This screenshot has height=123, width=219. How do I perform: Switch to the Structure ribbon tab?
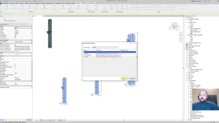pos(12,3)
